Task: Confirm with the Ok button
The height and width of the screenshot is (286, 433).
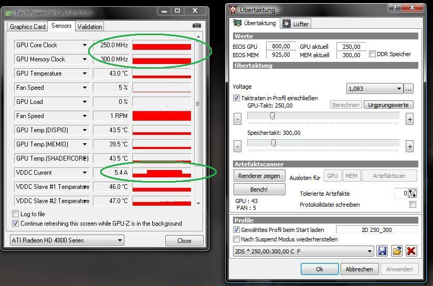Action: click(320, 269)
